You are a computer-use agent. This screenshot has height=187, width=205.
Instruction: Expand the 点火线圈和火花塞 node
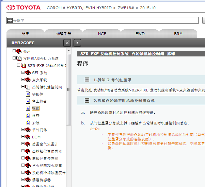(23, 165)
